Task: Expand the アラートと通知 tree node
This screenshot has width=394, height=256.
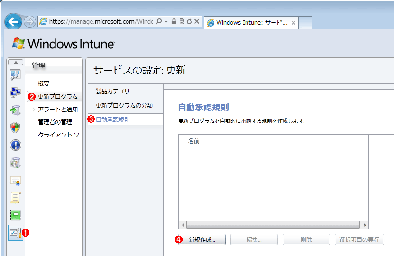Action: point(34,110)
